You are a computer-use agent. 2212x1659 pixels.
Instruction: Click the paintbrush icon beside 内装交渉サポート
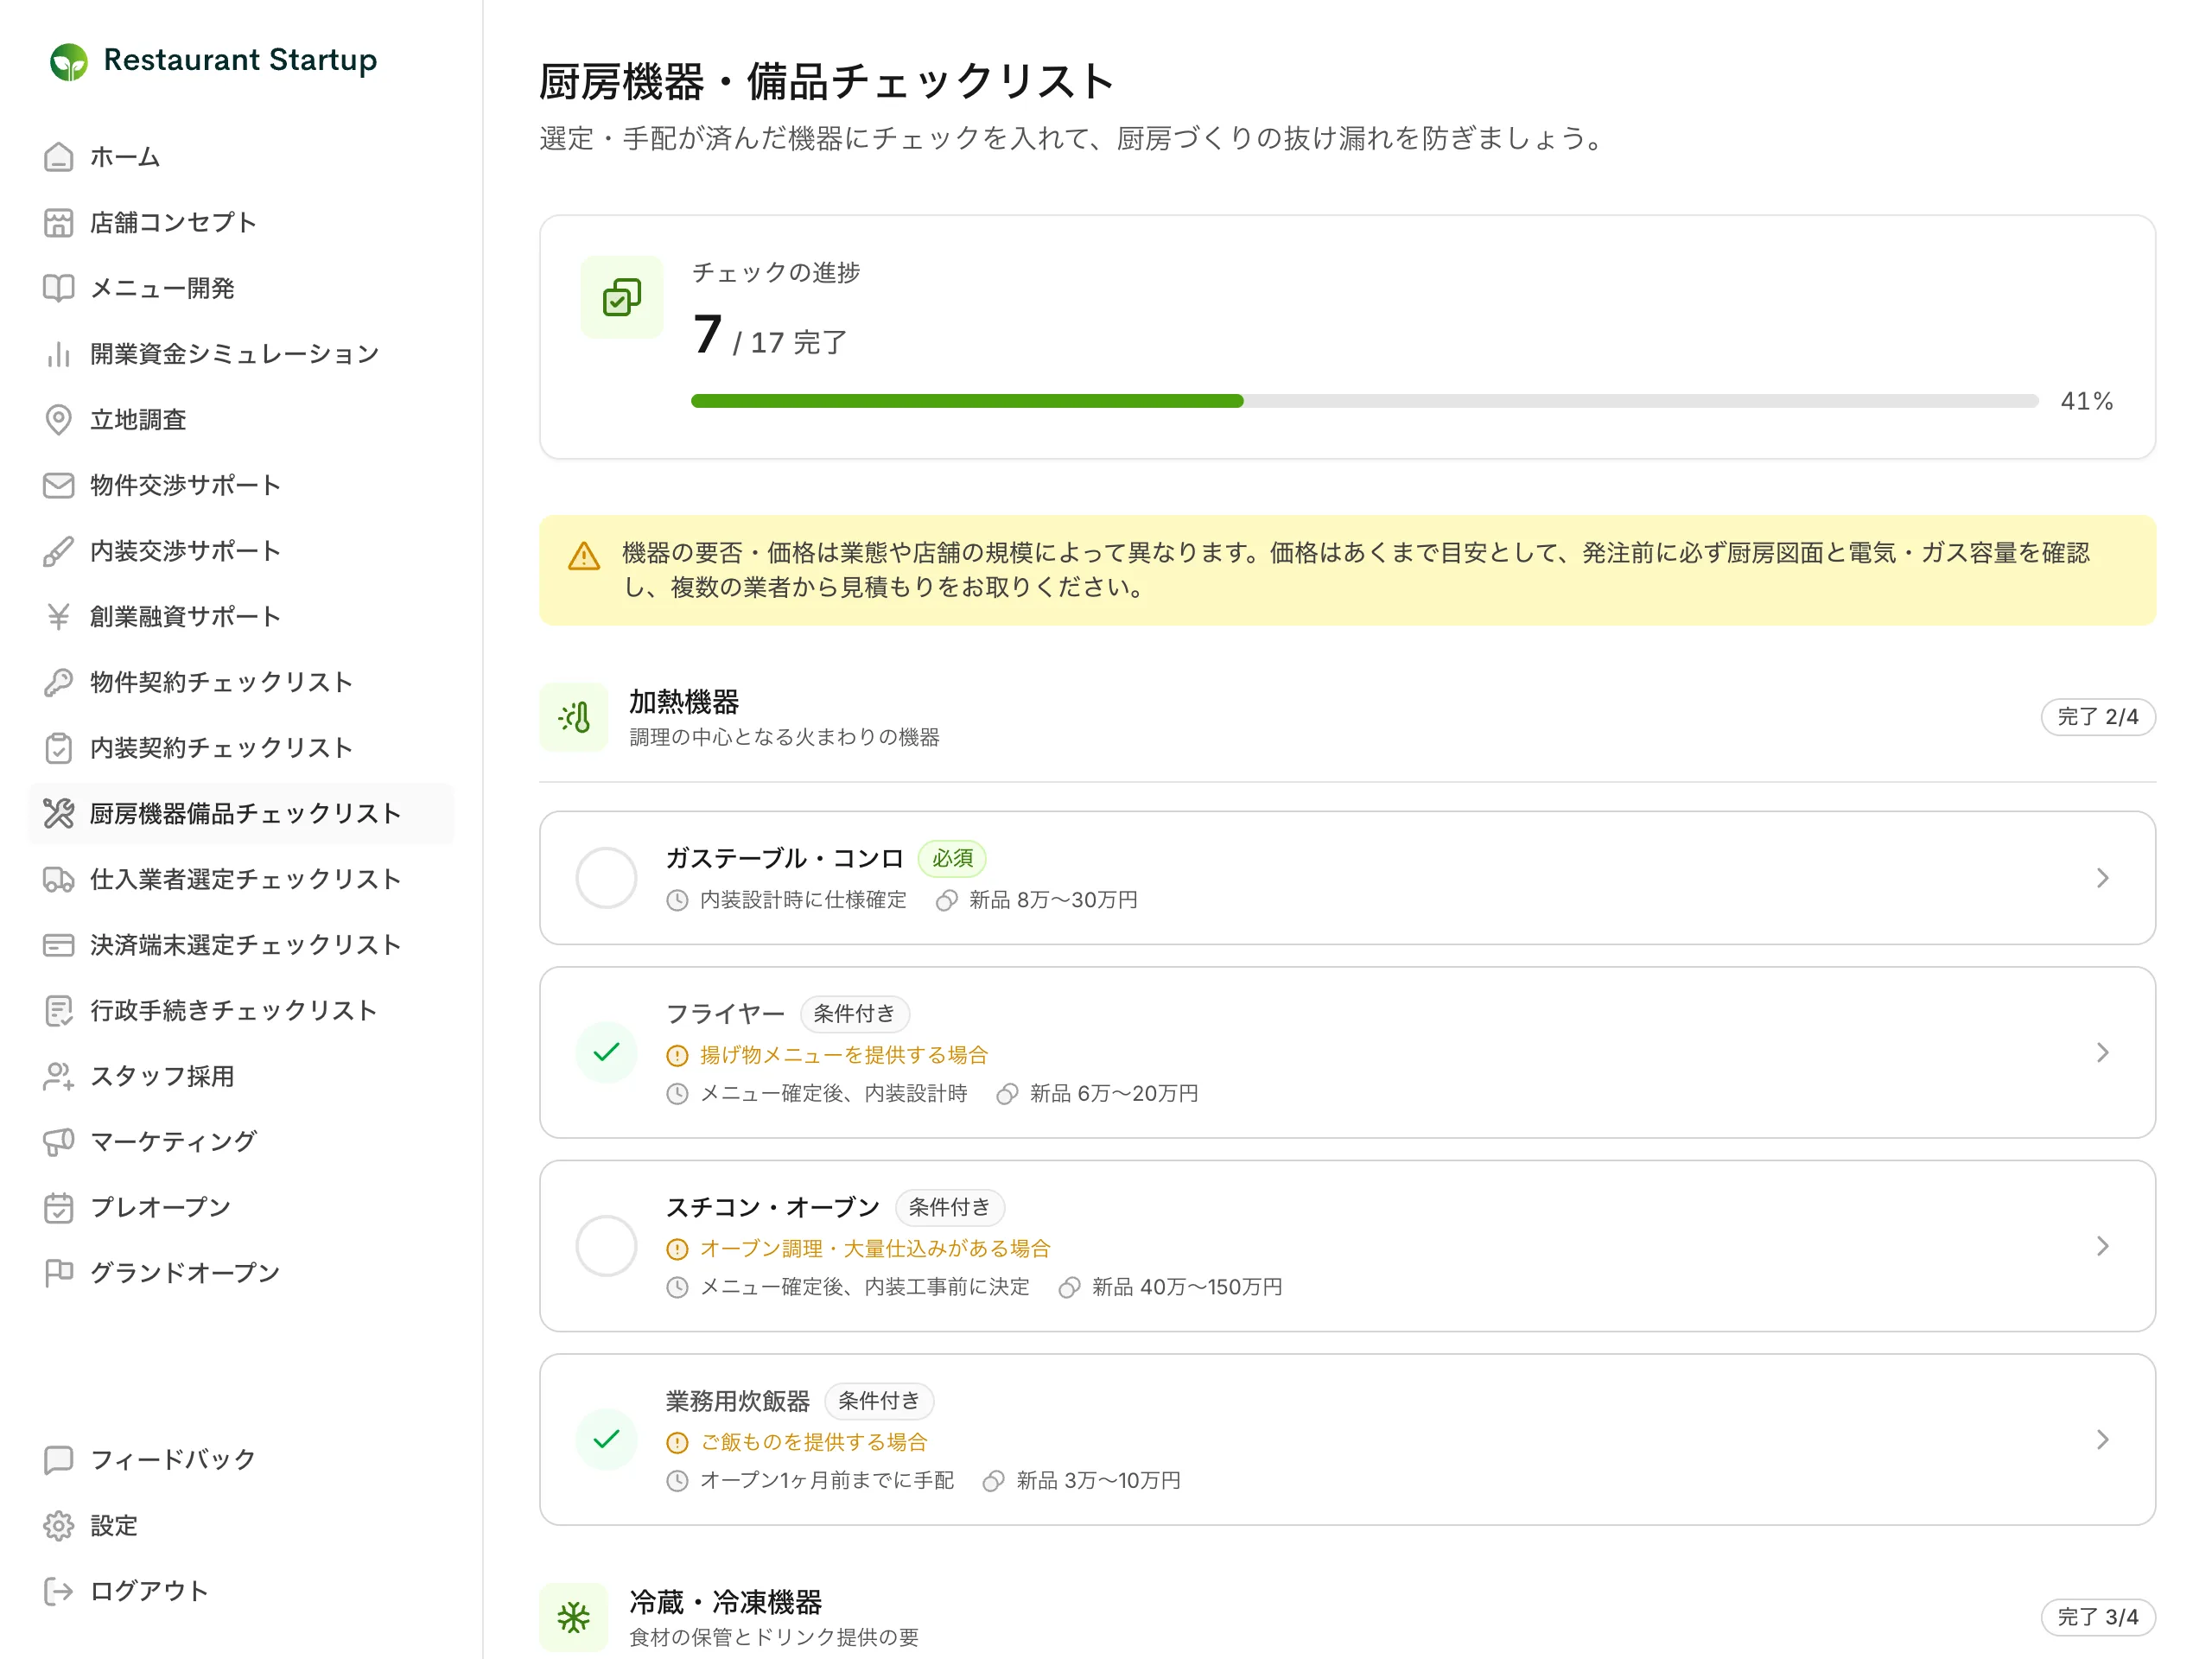click(x=59, y=551)
